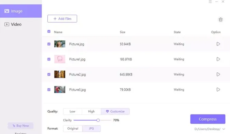Start compressing Picture.jpg with its play icon
This screenshot has width=230, height=134.
tap(218, 44)
